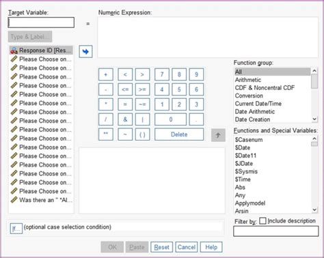Select $Casenum special variable

[273, 140]
